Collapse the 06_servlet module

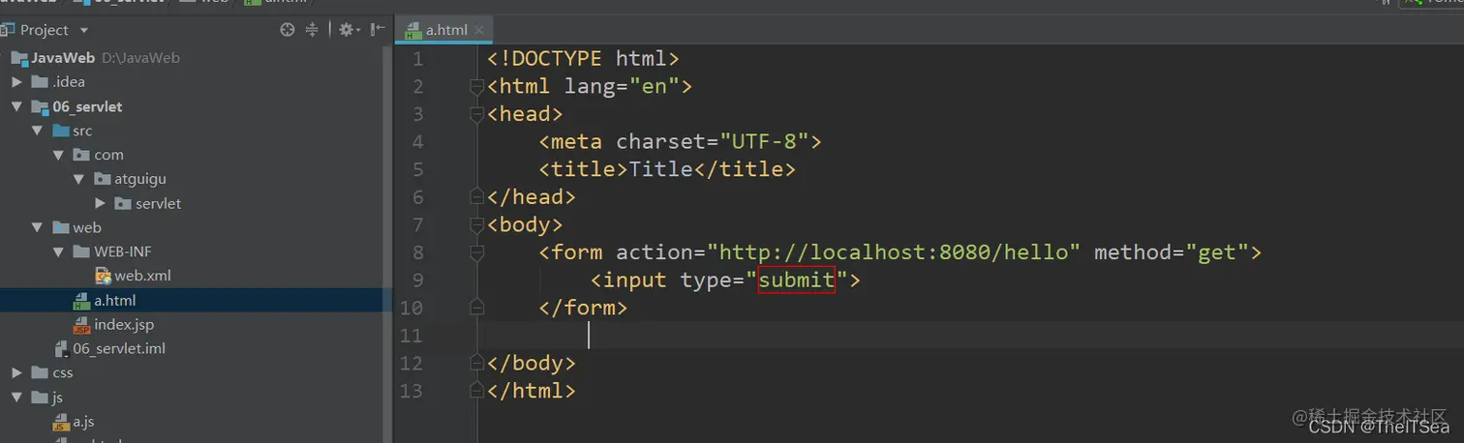coord(16,106)
